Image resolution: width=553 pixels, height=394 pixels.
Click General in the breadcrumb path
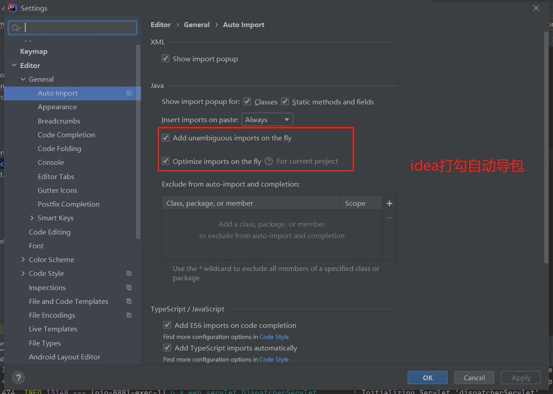click(x=197, y=25)
